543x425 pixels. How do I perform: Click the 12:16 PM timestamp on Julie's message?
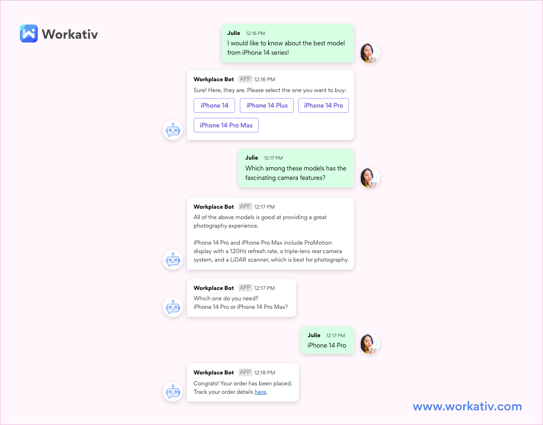tap(255, 33)
